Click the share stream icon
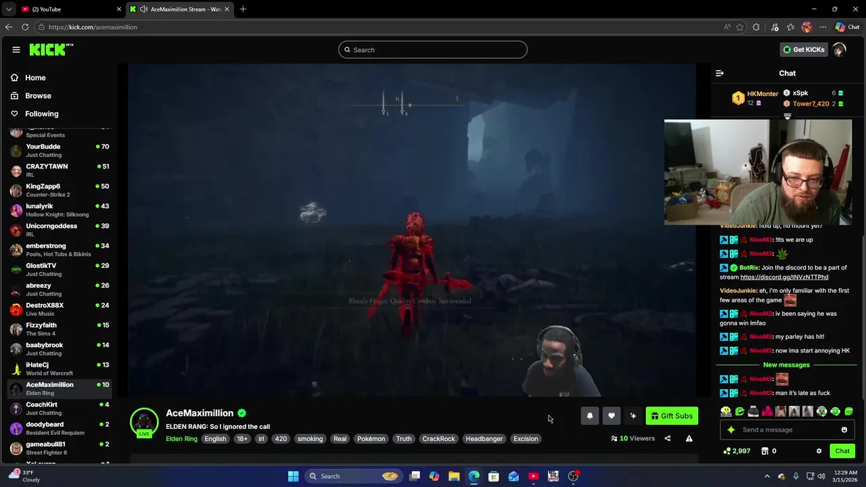866x487 pixels. 667,438
